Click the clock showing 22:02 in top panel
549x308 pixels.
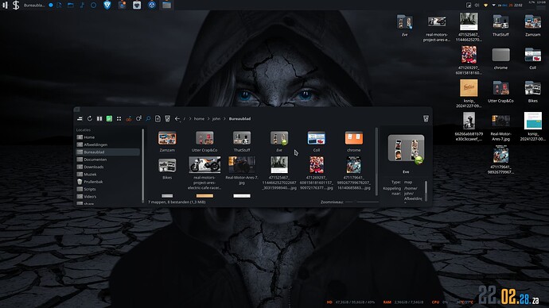coord(518,6)
